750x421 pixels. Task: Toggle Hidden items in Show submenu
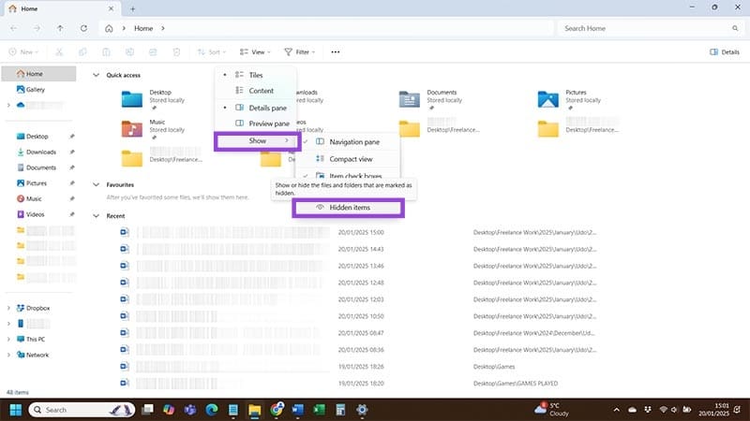(x=349, y=207)
